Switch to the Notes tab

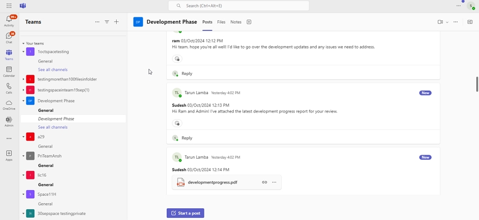pos(236,22)
